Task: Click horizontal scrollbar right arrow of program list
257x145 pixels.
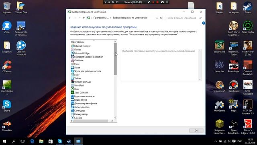Action: point(112,121)
